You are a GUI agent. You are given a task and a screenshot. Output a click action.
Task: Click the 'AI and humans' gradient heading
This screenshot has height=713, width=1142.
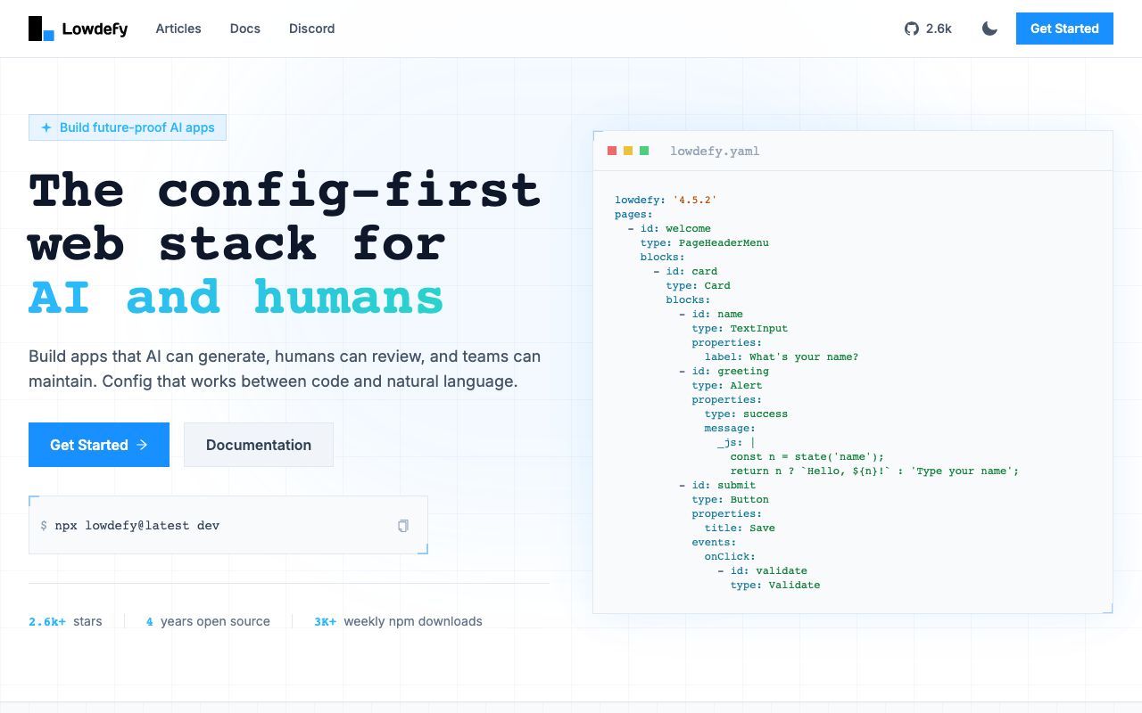[236, 298]
